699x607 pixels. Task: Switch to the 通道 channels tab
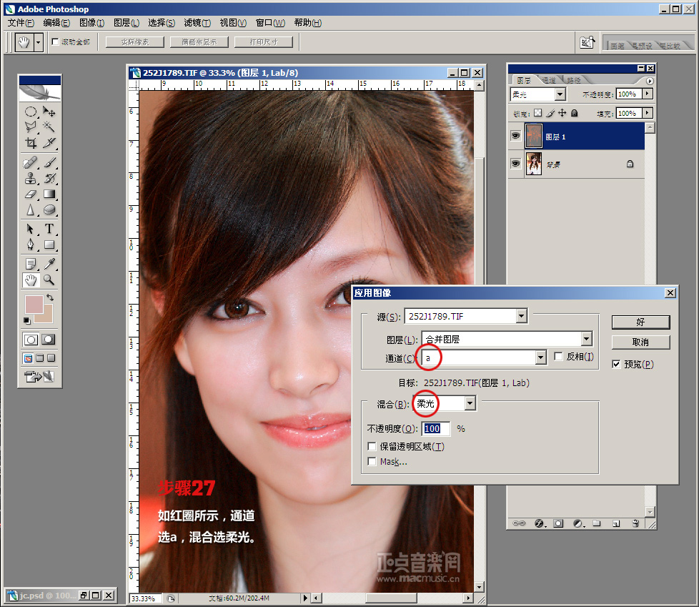click(549, 80)
